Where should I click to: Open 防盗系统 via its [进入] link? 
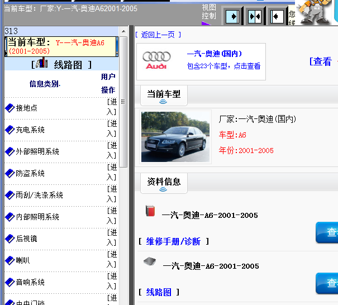point(112,172)
